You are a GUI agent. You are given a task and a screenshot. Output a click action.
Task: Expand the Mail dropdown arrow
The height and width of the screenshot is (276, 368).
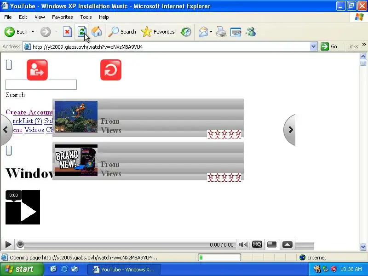(211, 32)
